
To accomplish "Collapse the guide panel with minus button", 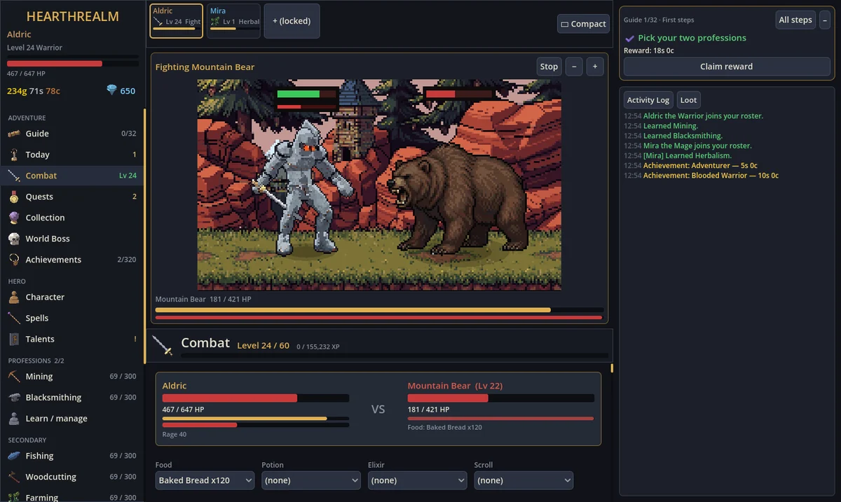I will pyautogui.click(x=824, y=20).
